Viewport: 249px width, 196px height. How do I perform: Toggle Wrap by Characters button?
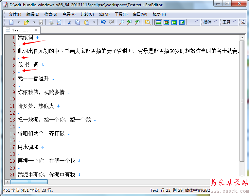[x=166, y=22]
